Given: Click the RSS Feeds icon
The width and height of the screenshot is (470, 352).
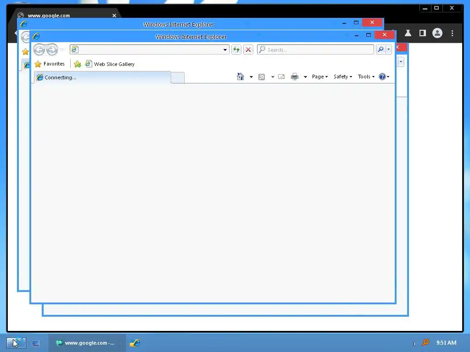Looking at the screenshot, I should coord(262,77).
